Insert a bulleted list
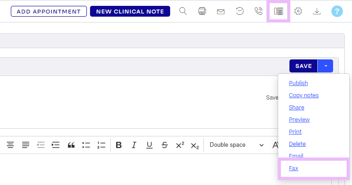 (86, 145)
